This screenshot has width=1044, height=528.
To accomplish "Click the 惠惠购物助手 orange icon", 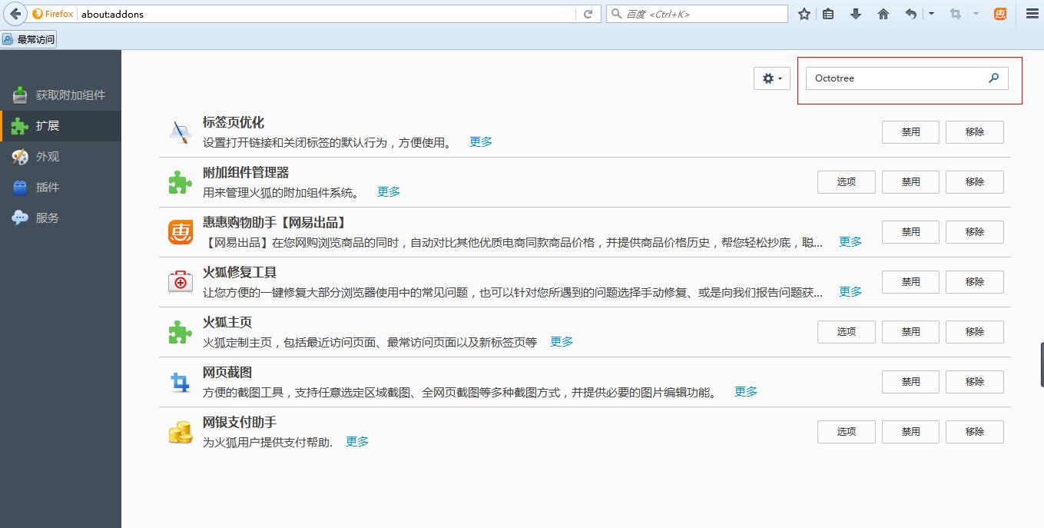I will 181,232.
